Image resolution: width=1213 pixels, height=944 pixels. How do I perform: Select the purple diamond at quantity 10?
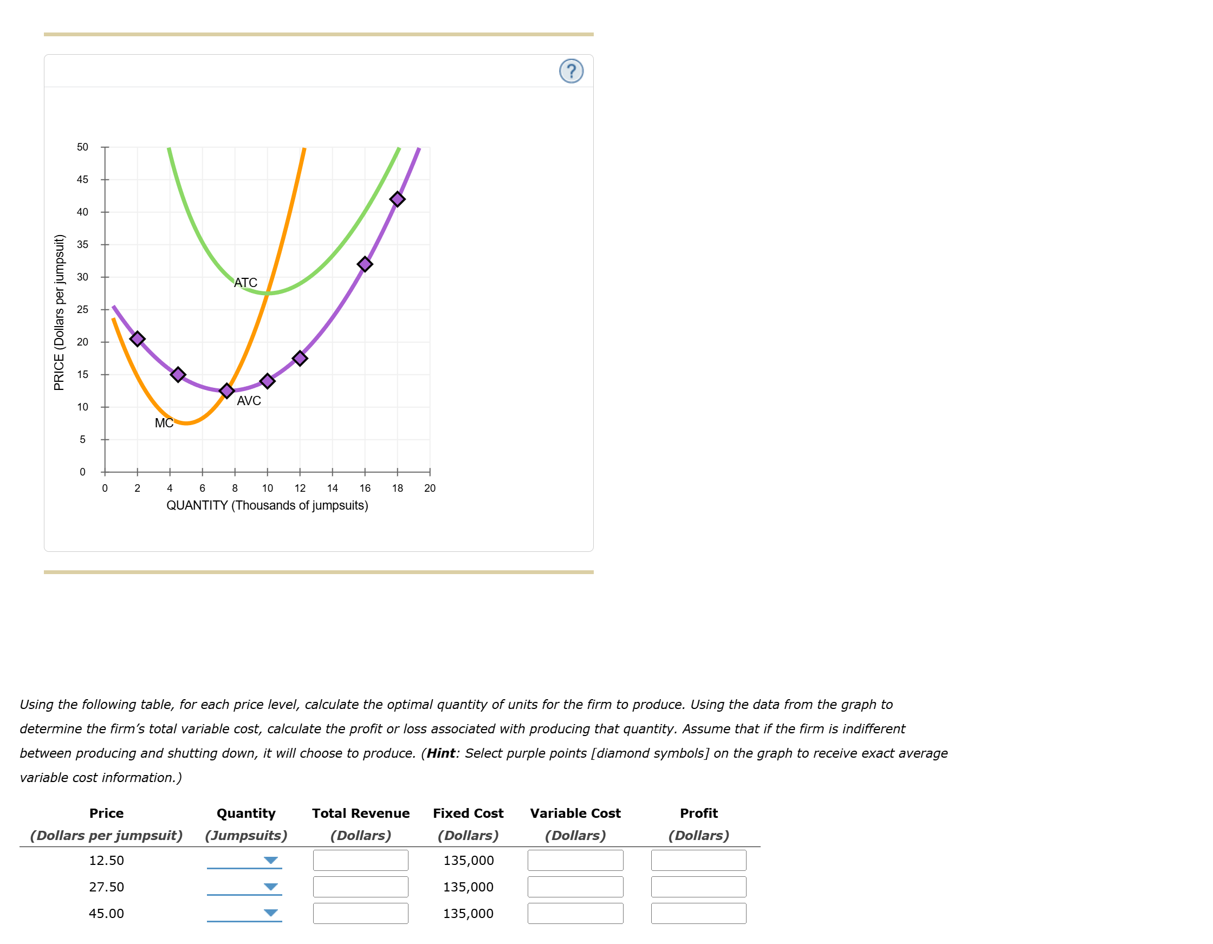(x=267, y=380)
